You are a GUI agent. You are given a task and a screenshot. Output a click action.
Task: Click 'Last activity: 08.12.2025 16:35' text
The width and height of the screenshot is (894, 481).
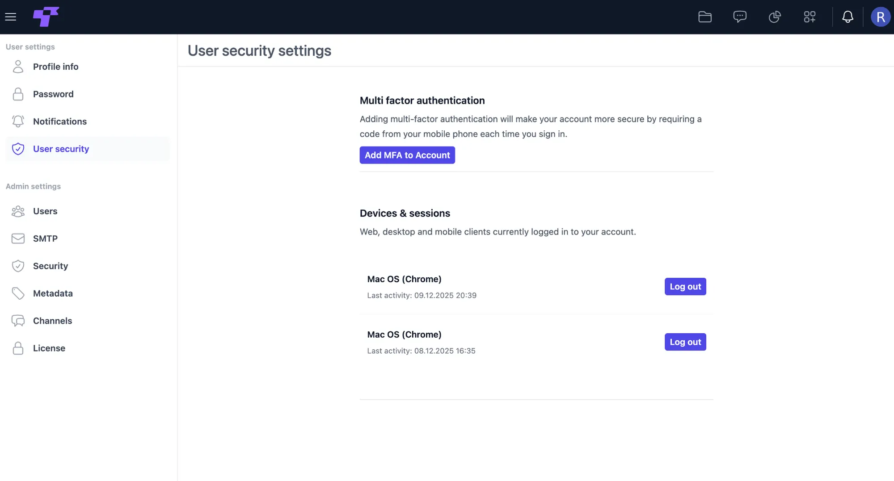pyautogui.click(x=421, y=351)
